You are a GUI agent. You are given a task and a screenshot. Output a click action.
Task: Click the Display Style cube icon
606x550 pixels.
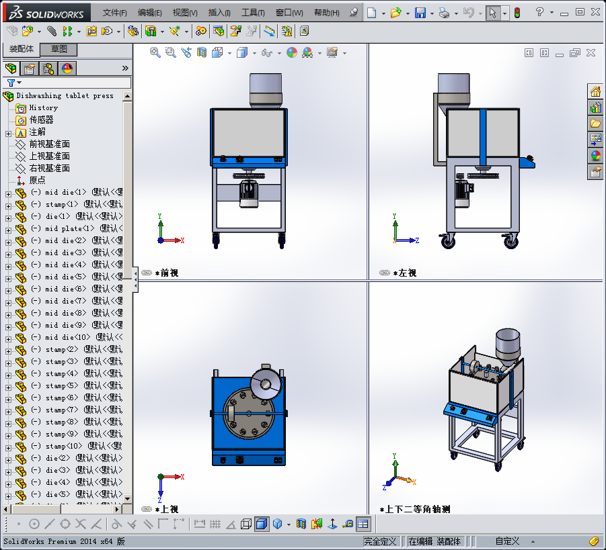(242, 52)
